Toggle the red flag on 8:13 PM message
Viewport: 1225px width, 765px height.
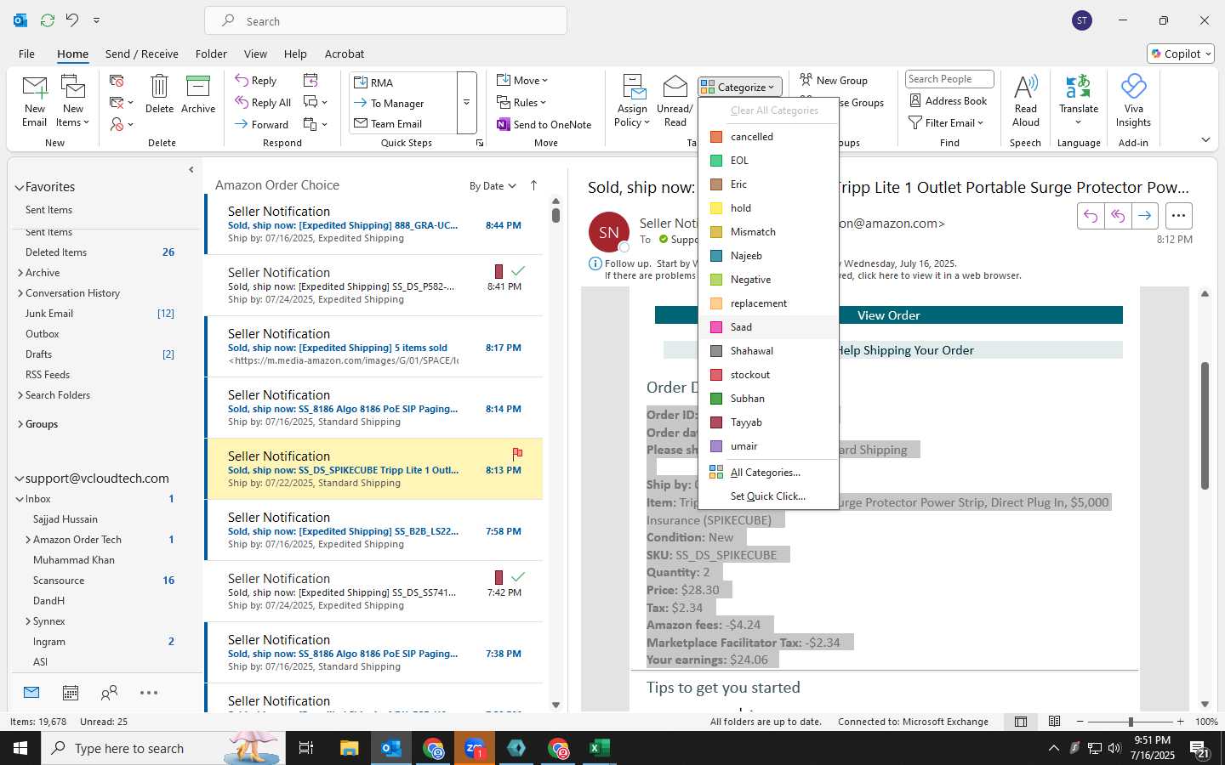[x=517, y=453]
